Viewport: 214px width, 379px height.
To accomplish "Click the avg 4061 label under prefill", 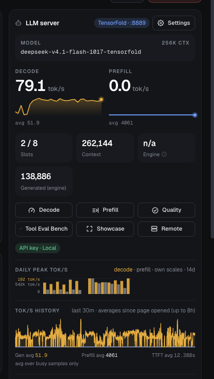I will point(121,123).
